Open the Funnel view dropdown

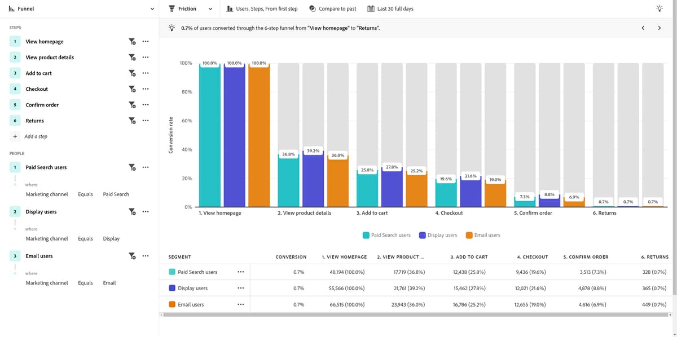152,8
